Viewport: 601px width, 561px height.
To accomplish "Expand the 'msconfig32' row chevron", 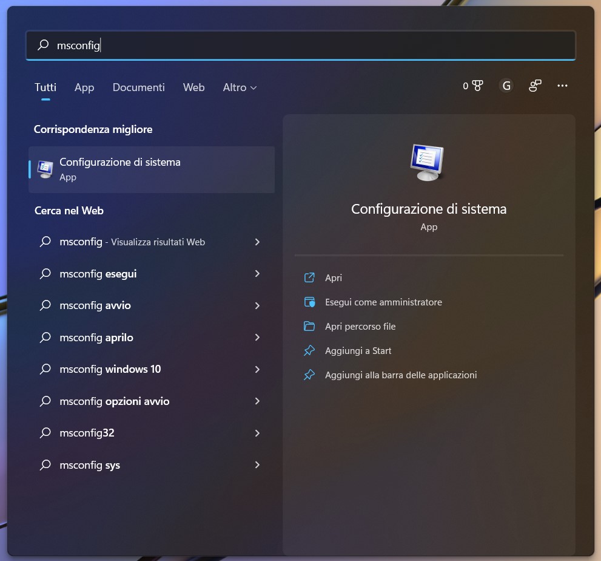I will tap(257, 433).
